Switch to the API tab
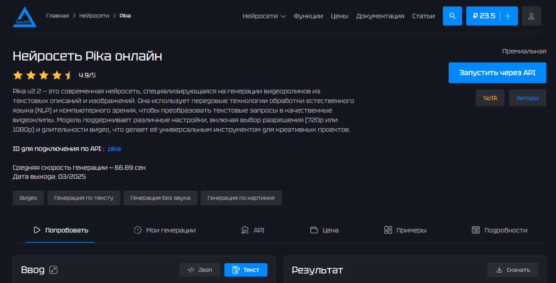This screenshot has height=283, width=556. pyautogui.click(x=252, y=230)
